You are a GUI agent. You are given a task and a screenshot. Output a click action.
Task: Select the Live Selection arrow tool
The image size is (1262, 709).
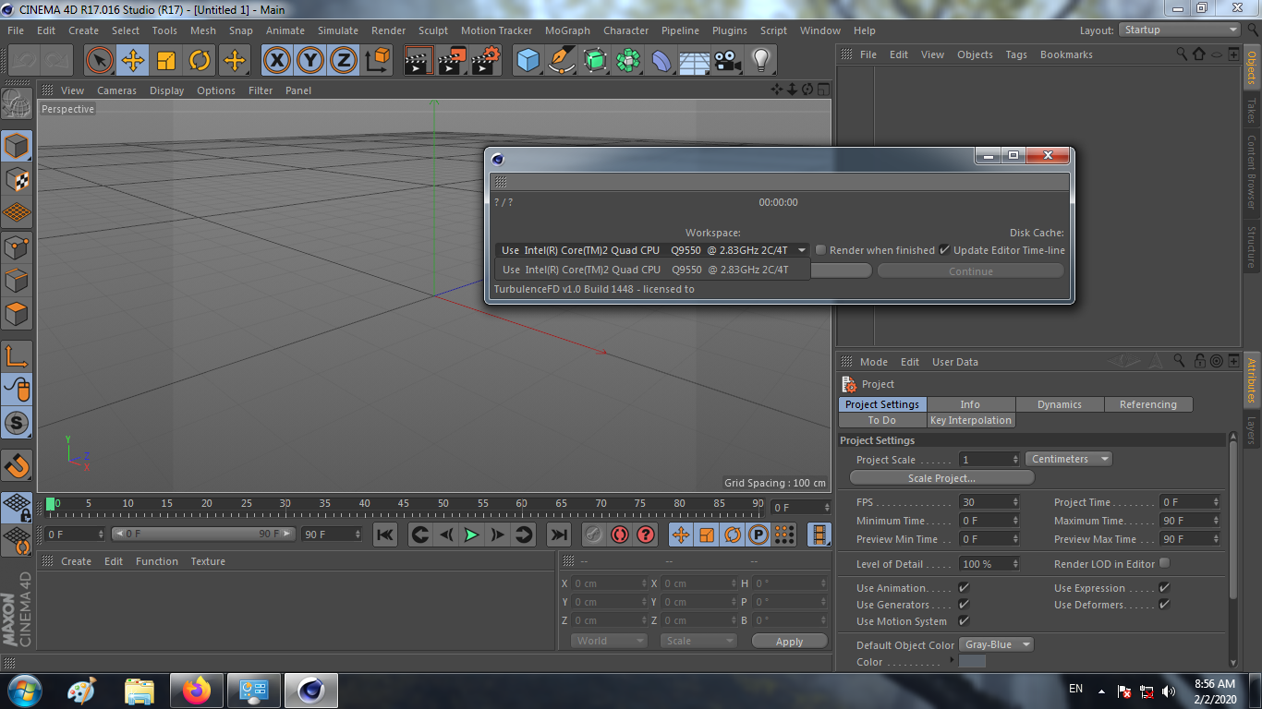pyautogui.click(x=100, y=61)
